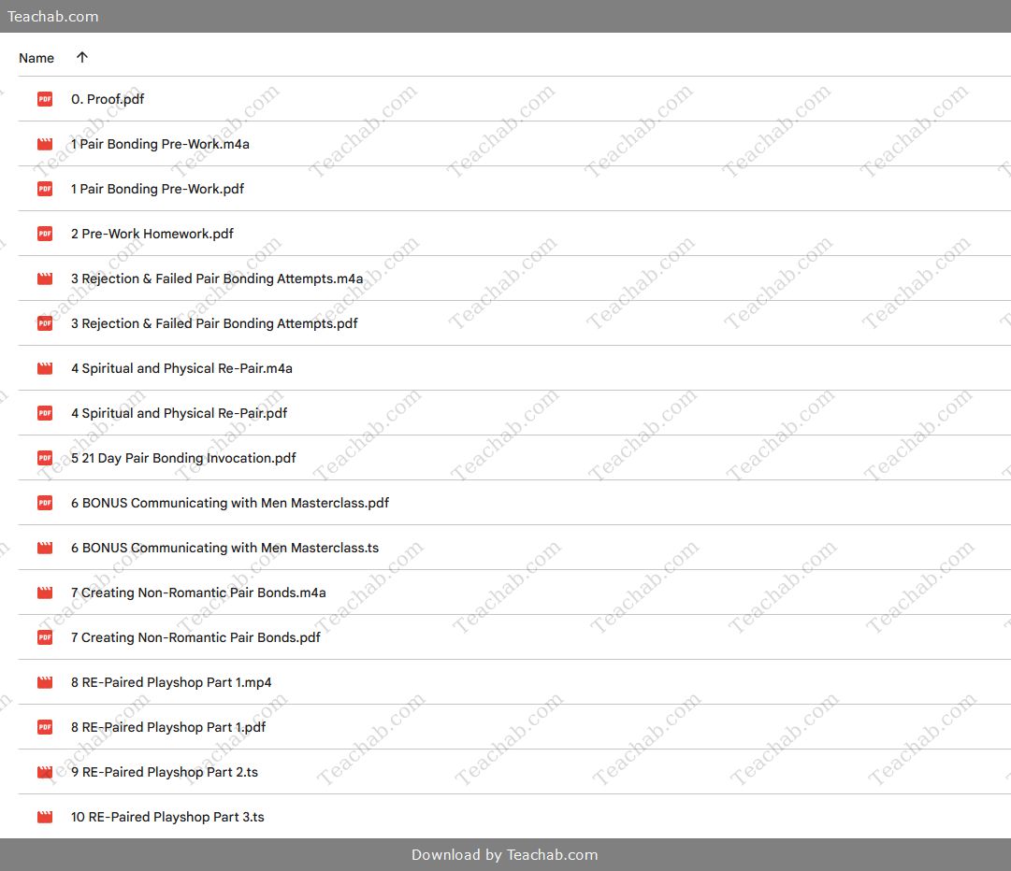Screen dimensions: 1011x871
Task: Sort files by the Name column header
Action: (36, 58)
